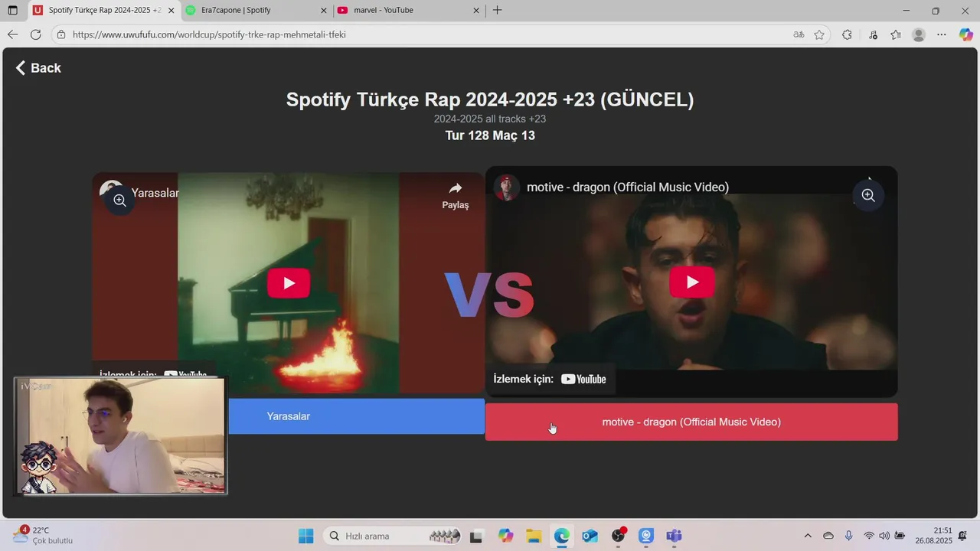Click the Hızlı arama search box
Screen dimensions: 980x551
(393, 536)
